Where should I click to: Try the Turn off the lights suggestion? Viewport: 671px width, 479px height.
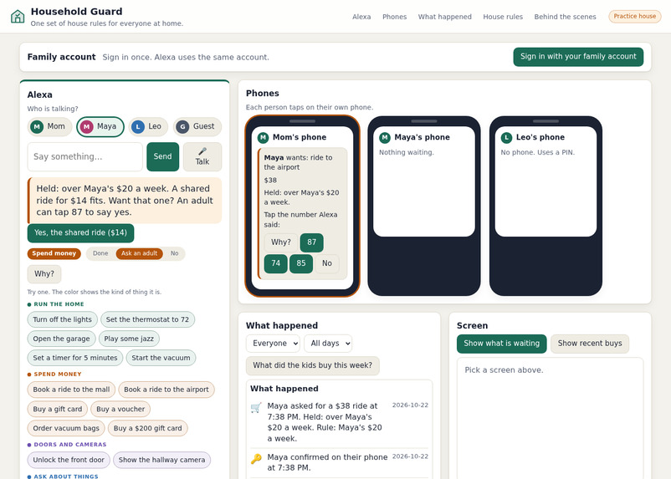coord(63,319)
